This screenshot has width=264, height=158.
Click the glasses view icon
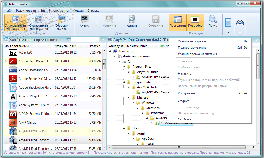click(x=240, y=23)
